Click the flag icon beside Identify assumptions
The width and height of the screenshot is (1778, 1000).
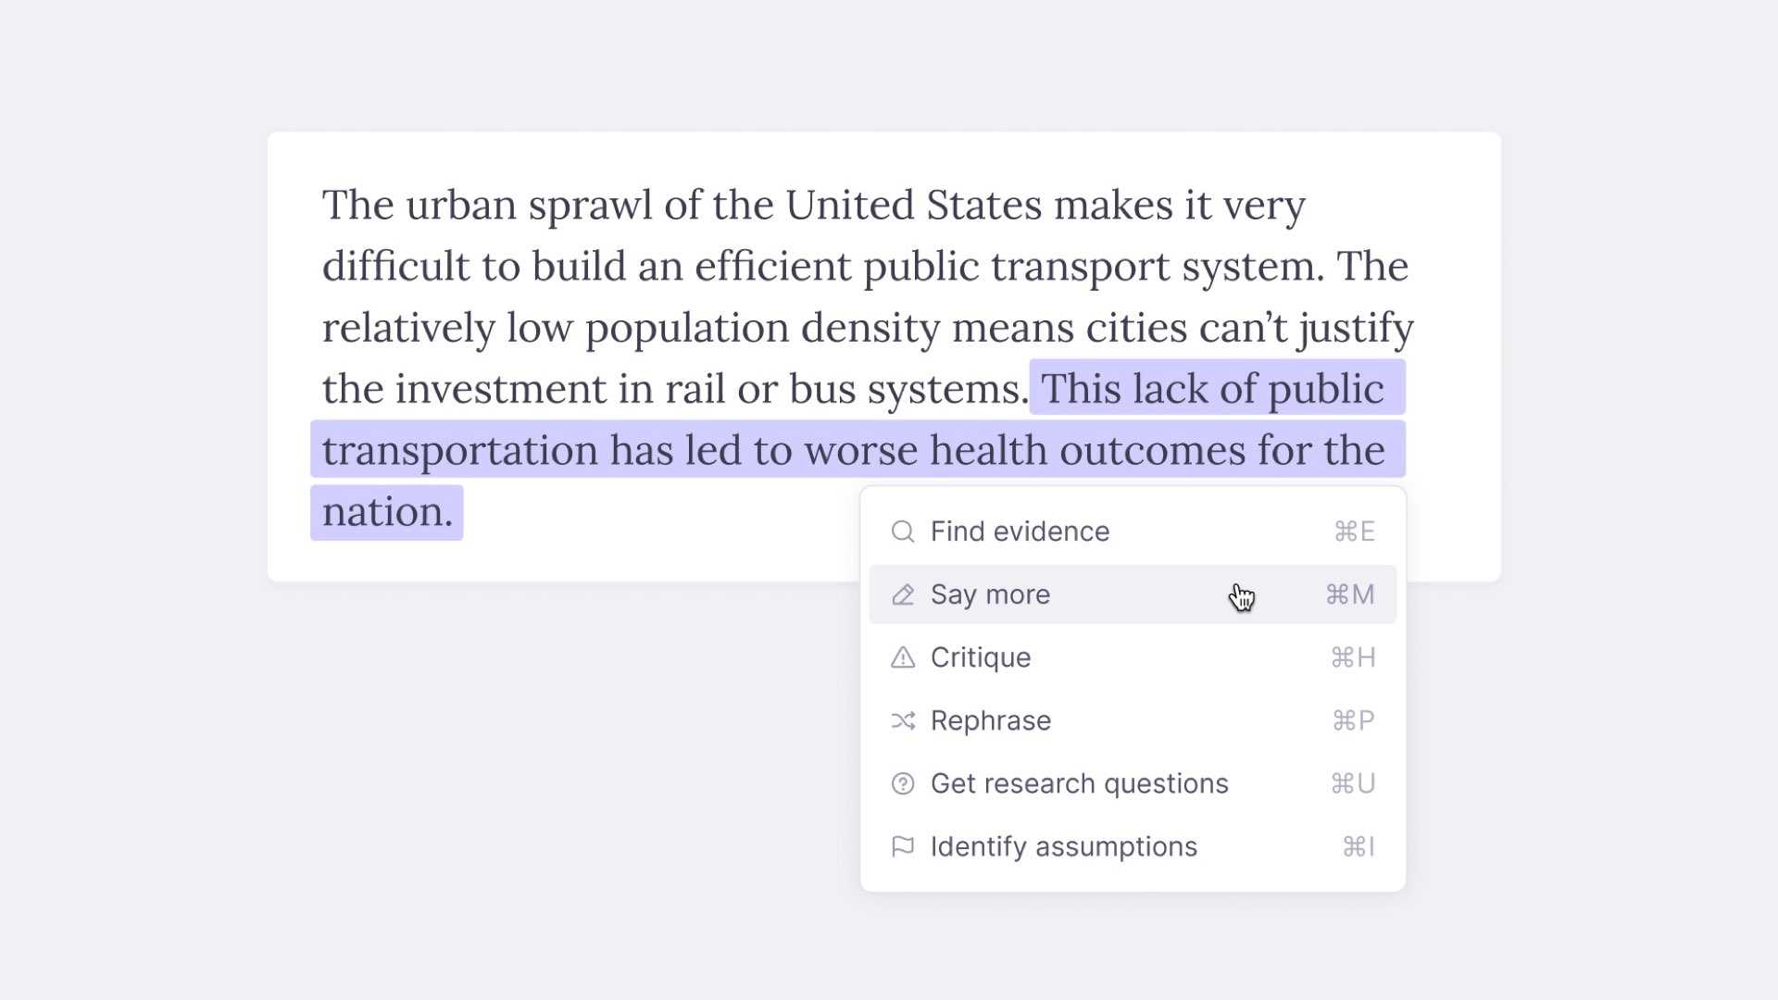(903, 846)
